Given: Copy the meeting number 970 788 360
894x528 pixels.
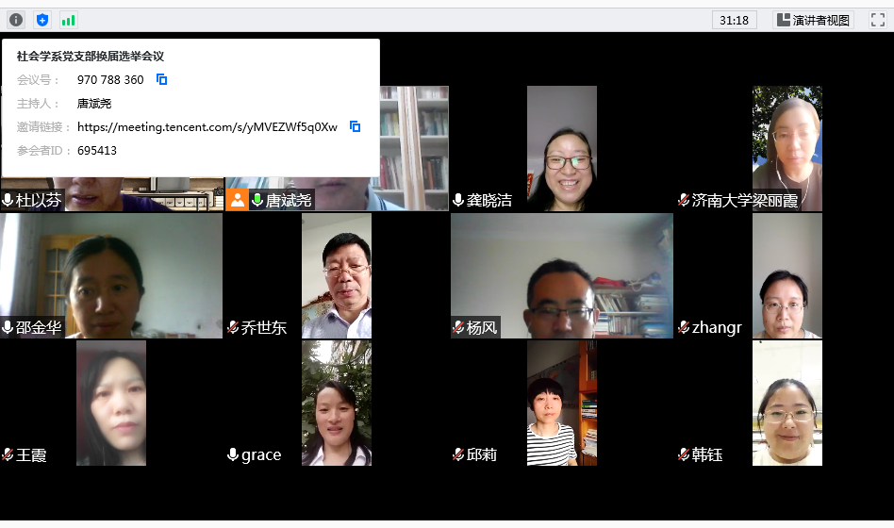Looking at the screenshot, I should point(162,80).
